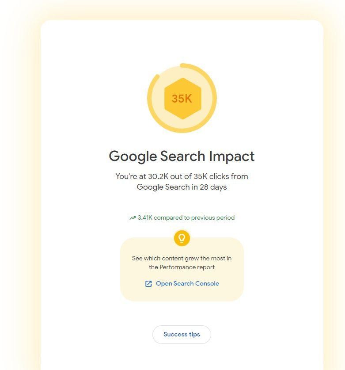Image resolution: width=345 pixels, height=370 pixels.
Task: Click the "35K" number inside the hexagon
Action: [x=182, y=99]
